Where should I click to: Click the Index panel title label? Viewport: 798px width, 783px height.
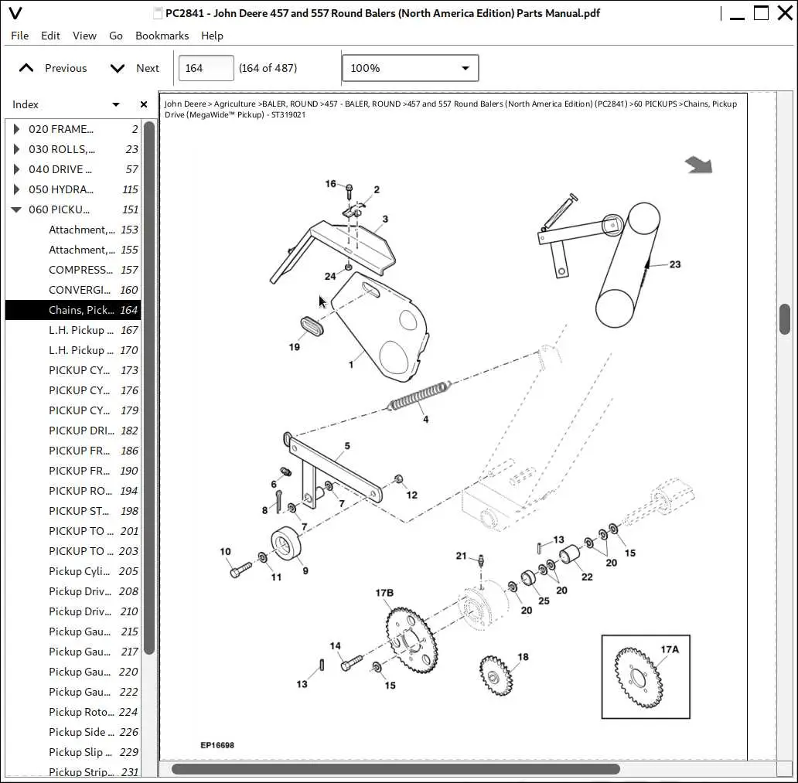click(x=26, y=104)
